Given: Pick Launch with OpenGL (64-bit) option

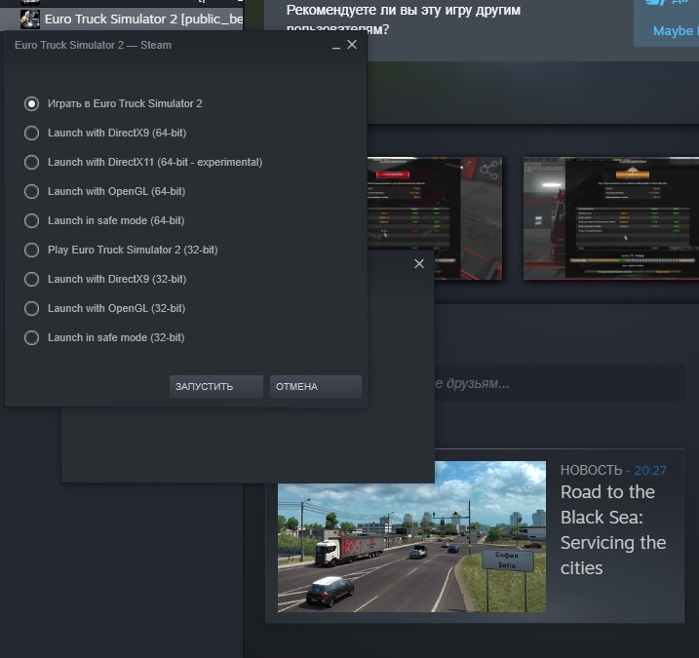Looking at the screenshot, I should pyautogui.click(x=32, y=191).
